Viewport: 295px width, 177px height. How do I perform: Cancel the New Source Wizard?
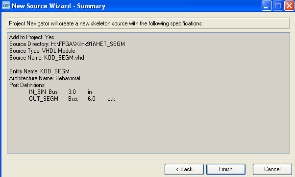[272, 169]
